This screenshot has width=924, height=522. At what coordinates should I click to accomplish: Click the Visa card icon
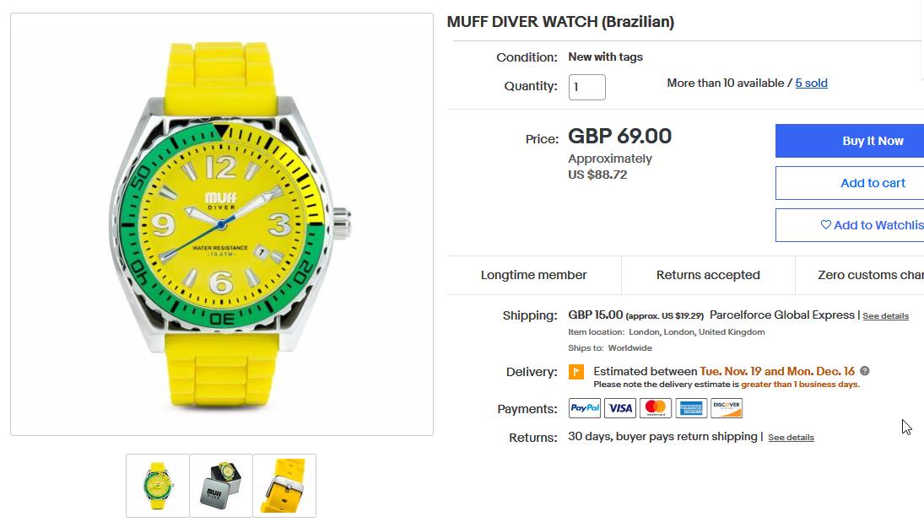coord(620,408)
